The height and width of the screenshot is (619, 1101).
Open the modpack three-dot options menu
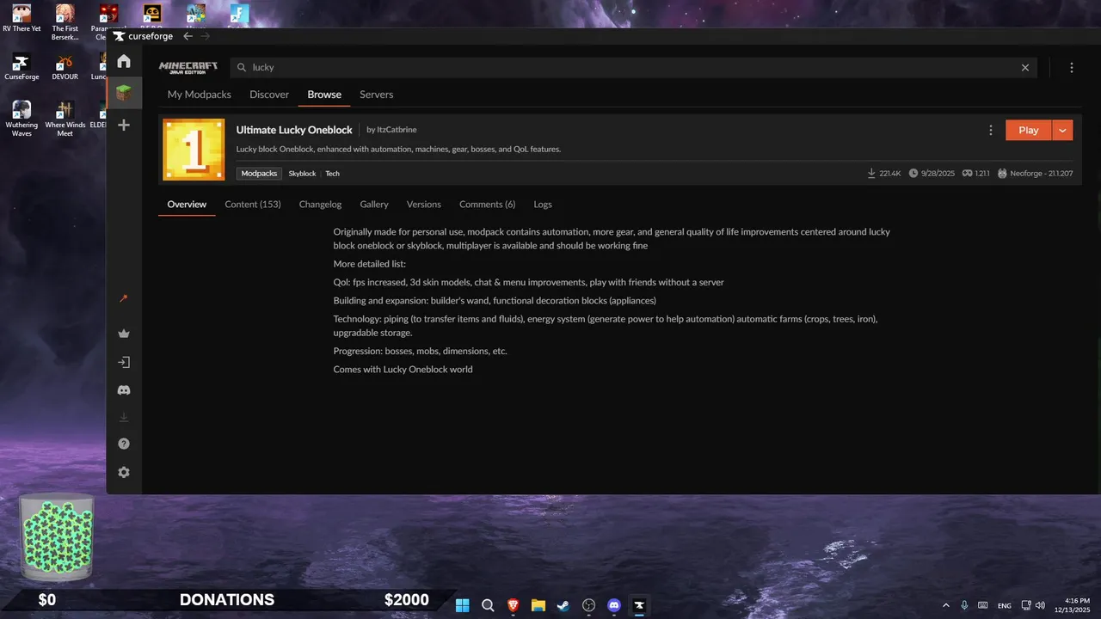point(991,130)
